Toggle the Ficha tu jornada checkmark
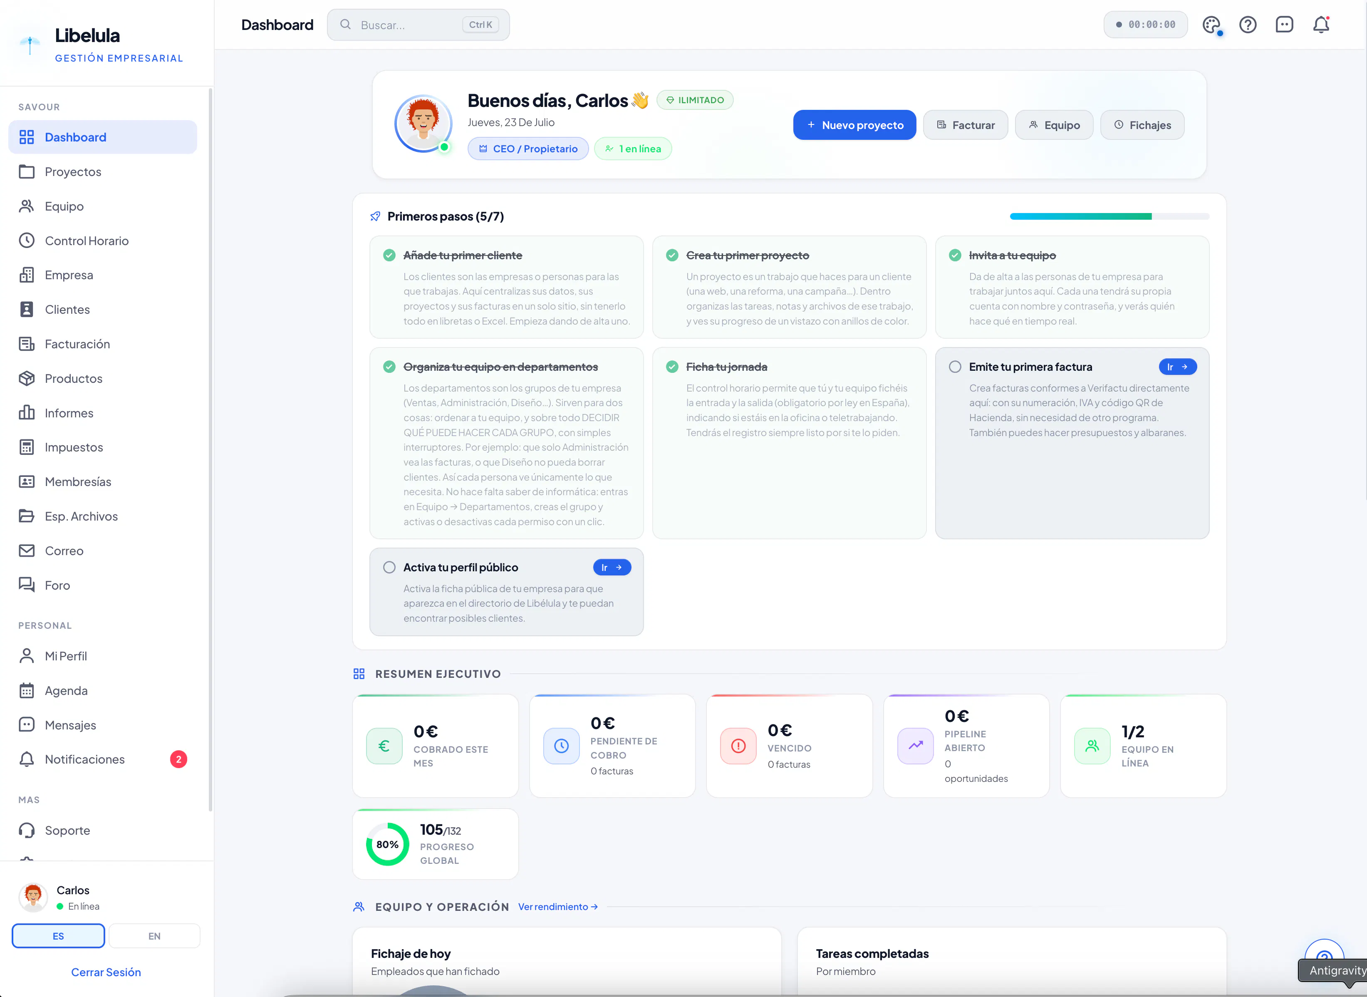 pos(672,366)
